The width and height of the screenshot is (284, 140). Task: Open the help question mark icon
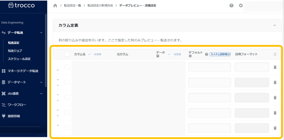pyautogui.click(x=231, y=6)
